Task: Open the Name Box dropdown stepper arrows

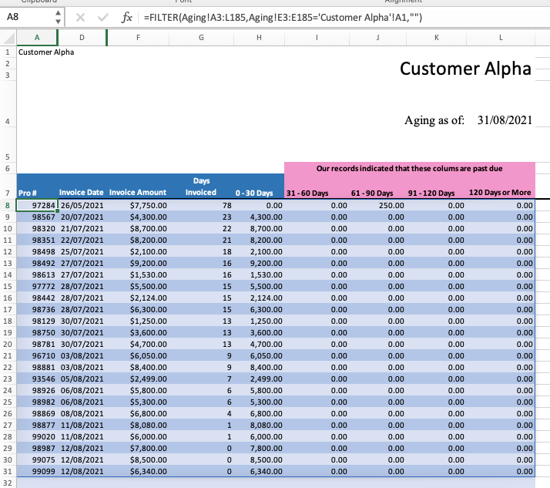Action: pos(59,17)
